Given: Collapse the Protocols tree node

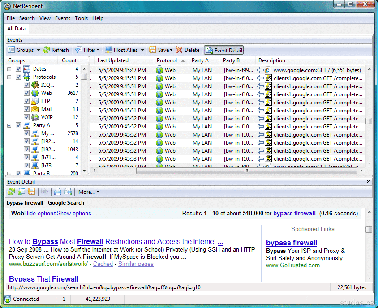Looking at the screenshot, I should (x=9, y=77).
